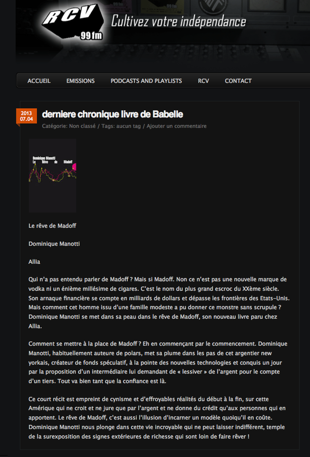Click the Le rêve de Madoff title line
This screenshot has height=457, width=310.
pos(53,225)
